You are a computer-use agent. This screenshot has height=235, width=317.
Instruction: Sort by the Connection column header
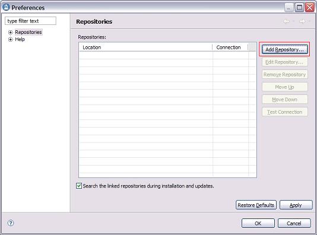pos(230,47)
